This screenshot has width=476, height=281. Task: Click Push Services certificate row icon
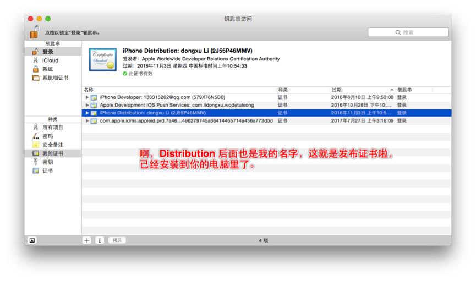pyautogui.click(x=94, y=105)
